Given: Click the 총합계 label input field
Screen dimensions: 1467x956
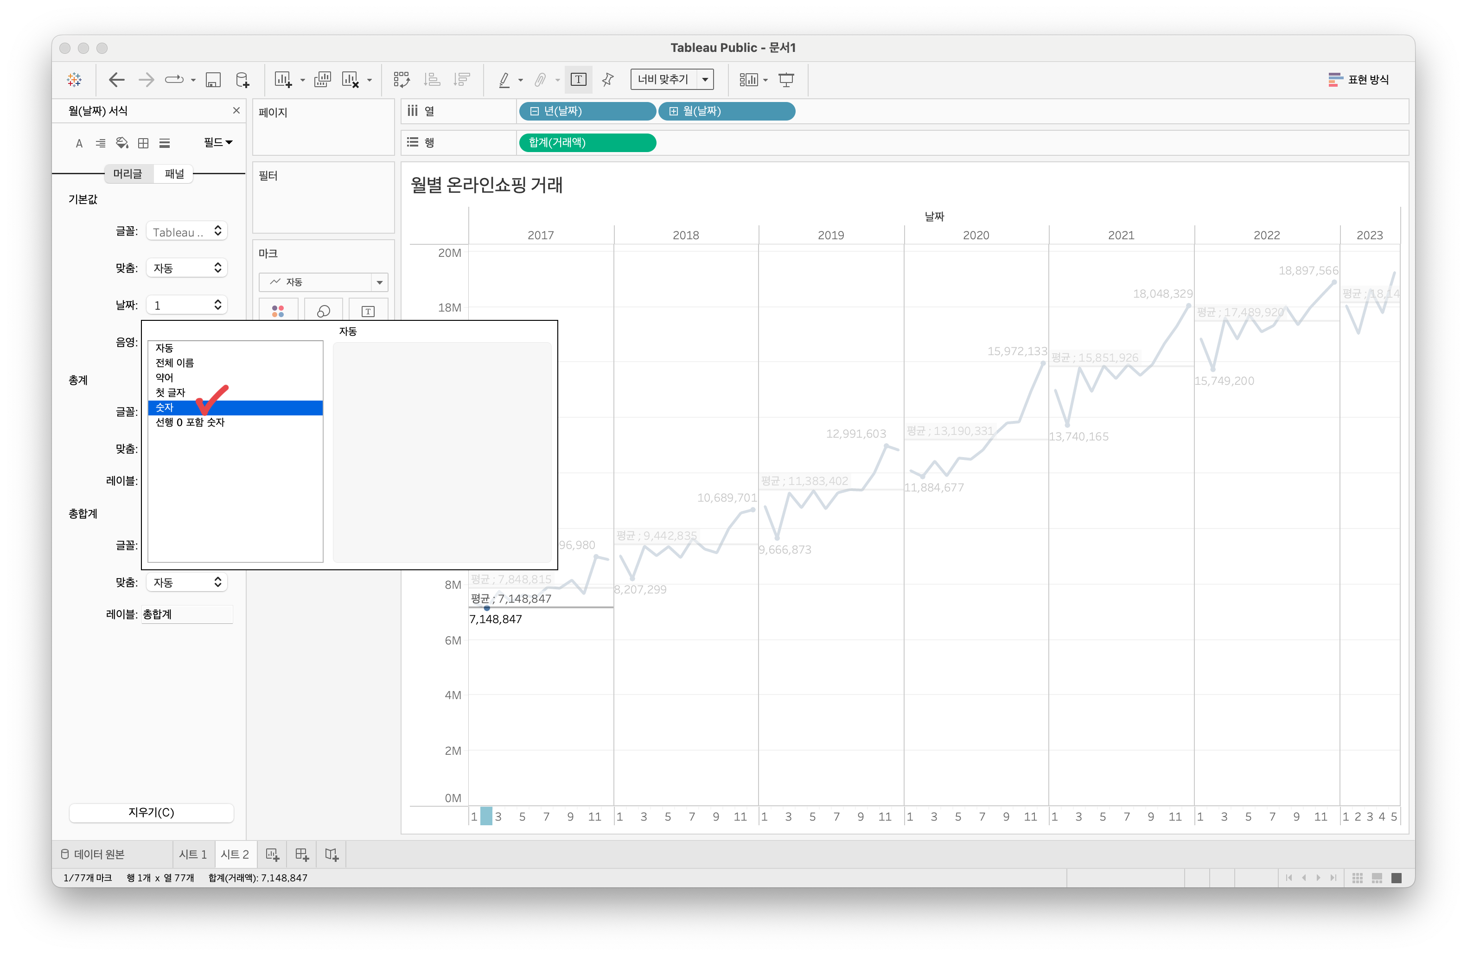Looking at the screenshot, I should point(187,614).
